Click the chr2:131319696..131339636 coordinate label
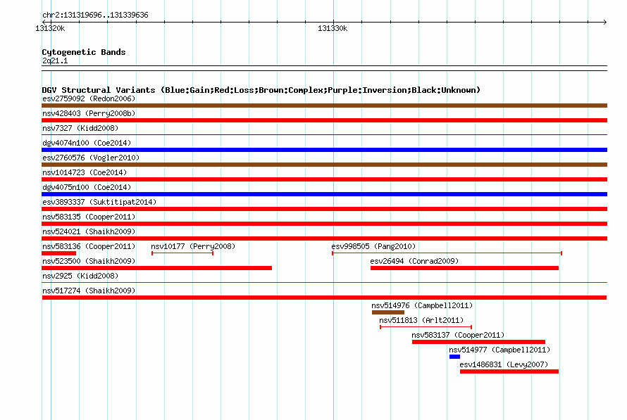 (x=95, y=15)
